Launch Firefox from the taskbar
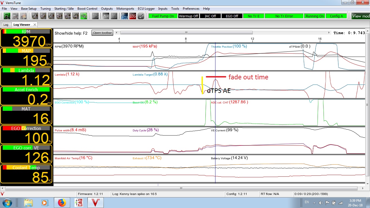Screen dimensions: 370x208 click(x=62, y=203)
